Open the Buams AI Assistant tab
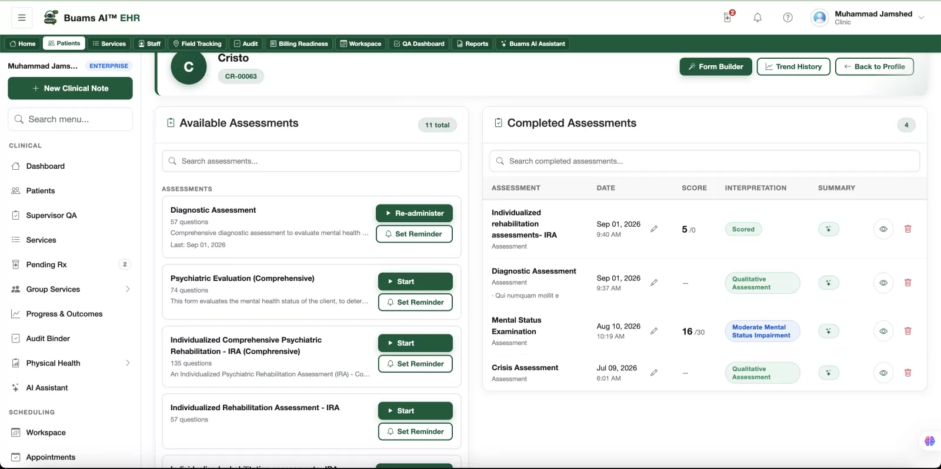 pyautogui.click(x=533, y=43)
